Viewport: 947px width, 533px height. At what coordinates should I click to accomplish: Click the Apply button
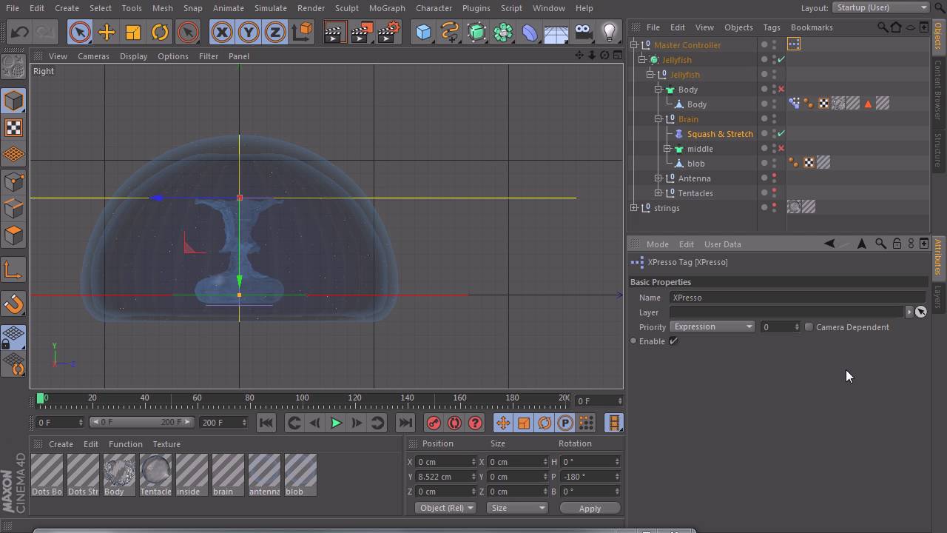tap(590, 509)
